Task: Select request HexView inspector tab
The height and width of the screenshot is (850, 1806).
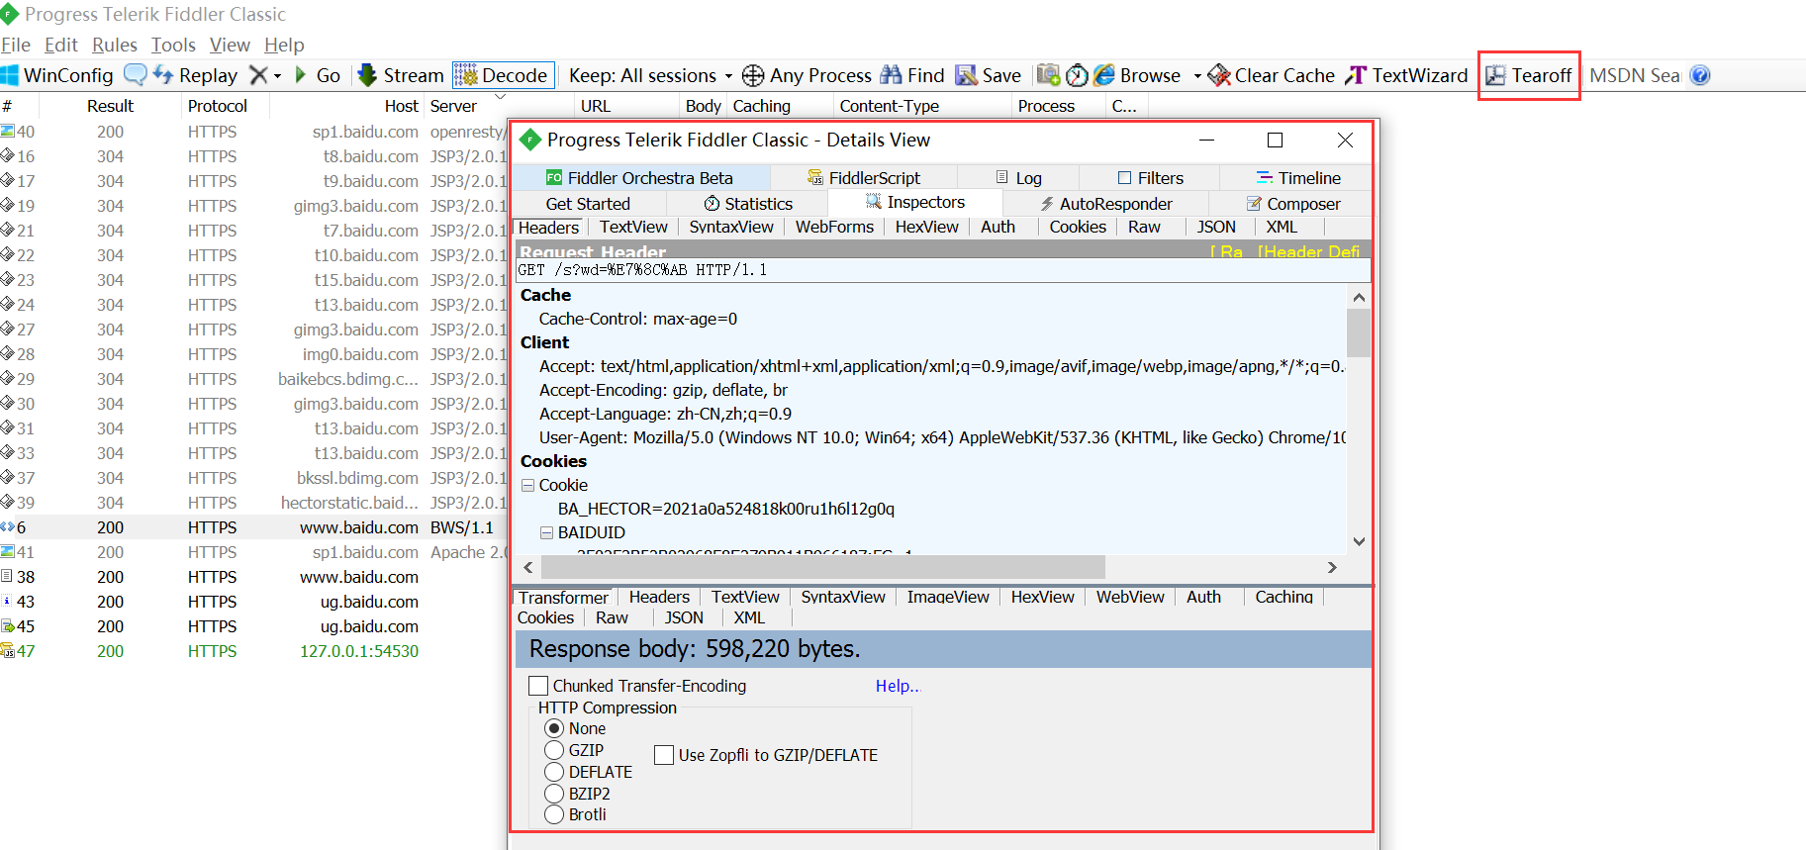Action: point(926,227)
